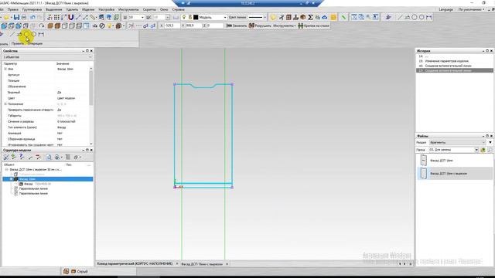Click the Y coordinate input field
Screen dimensions: 495x278
point(193,25)
